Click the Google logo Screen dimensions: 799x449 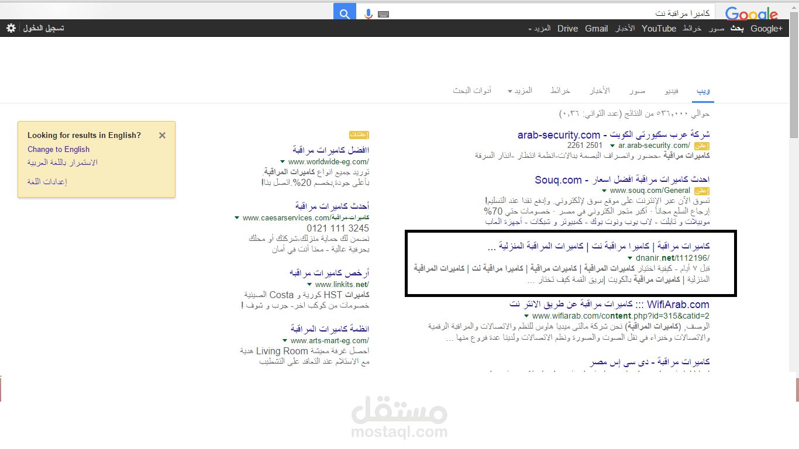(x=752, y=14)
